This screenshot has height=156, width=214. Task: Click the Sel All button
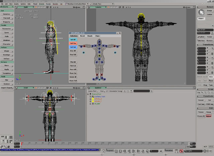pos(73,39)
